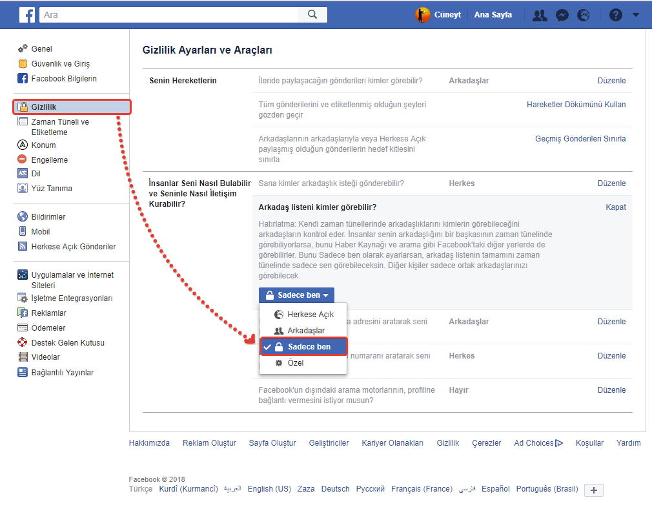Collapse friend list section with Kapat
This screenshot has height=520, width=652.
[615, 207]
